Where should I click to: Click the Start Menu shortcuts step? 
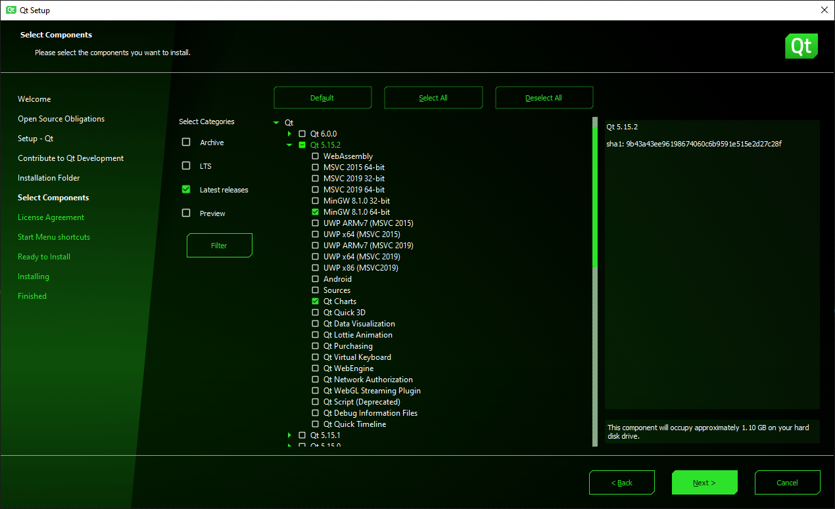[x=54, y=237]
